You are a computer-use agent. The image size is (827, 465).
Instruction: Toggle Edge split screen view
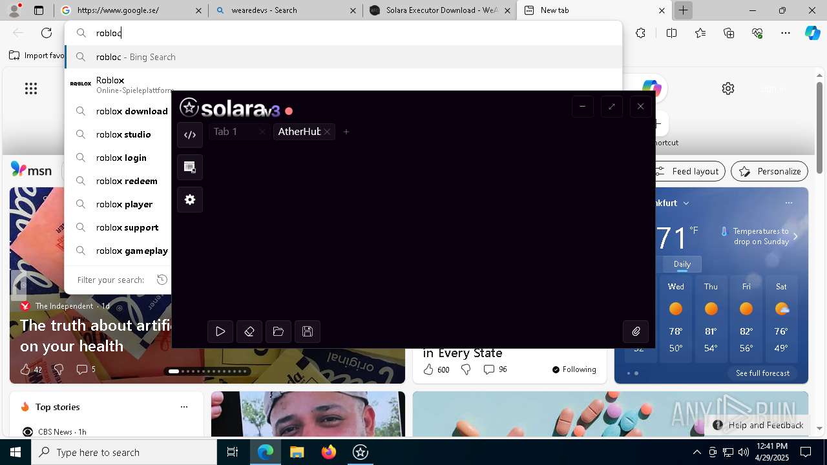point(671,33)
